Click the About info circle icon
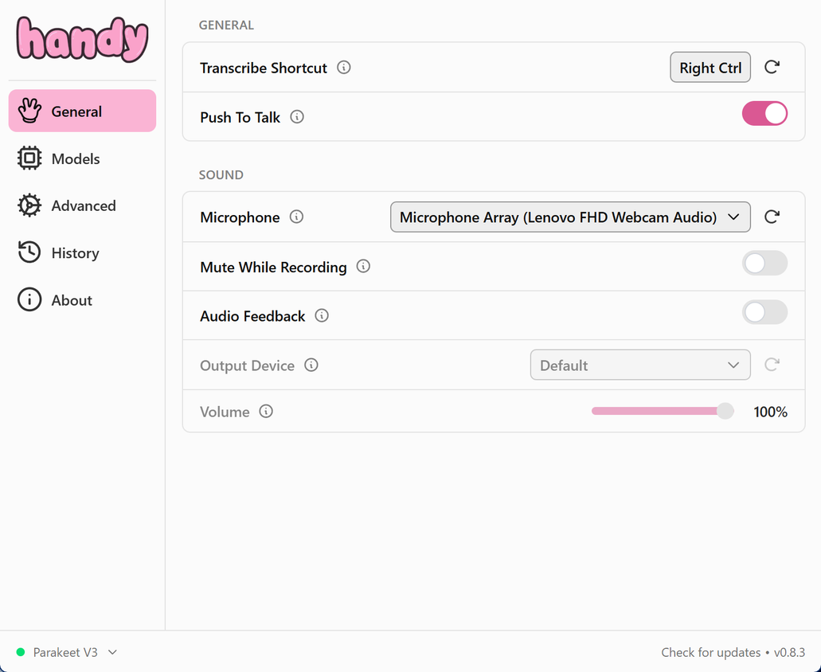 (29, 300)
